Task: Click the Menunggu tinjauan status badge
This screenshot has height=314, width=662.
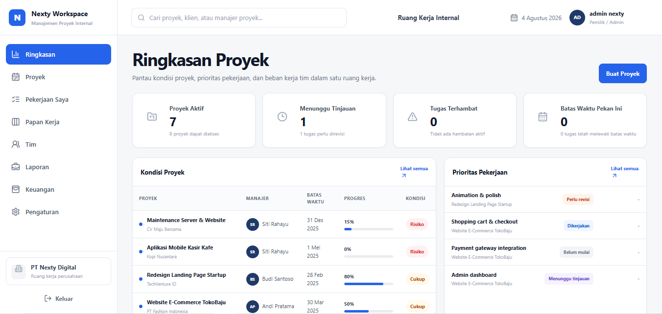Action: click(569, 279)
